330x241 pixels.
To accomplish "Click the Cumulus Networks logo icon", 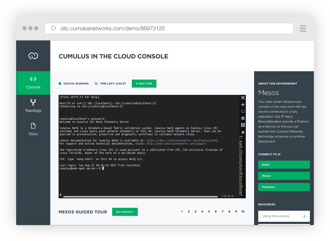I will pos(33,56).
